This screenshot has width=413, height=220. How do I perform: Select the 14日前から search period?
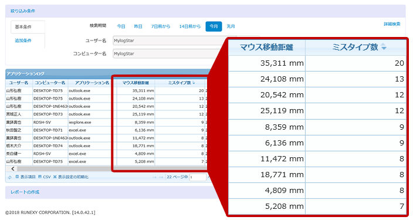tap(189, 26)
